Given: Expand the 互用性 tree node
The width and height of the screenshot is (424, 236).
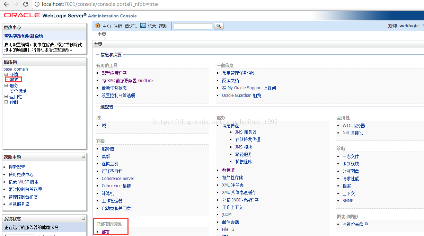Looking at the screenshot, I should [x=6, y=97].
